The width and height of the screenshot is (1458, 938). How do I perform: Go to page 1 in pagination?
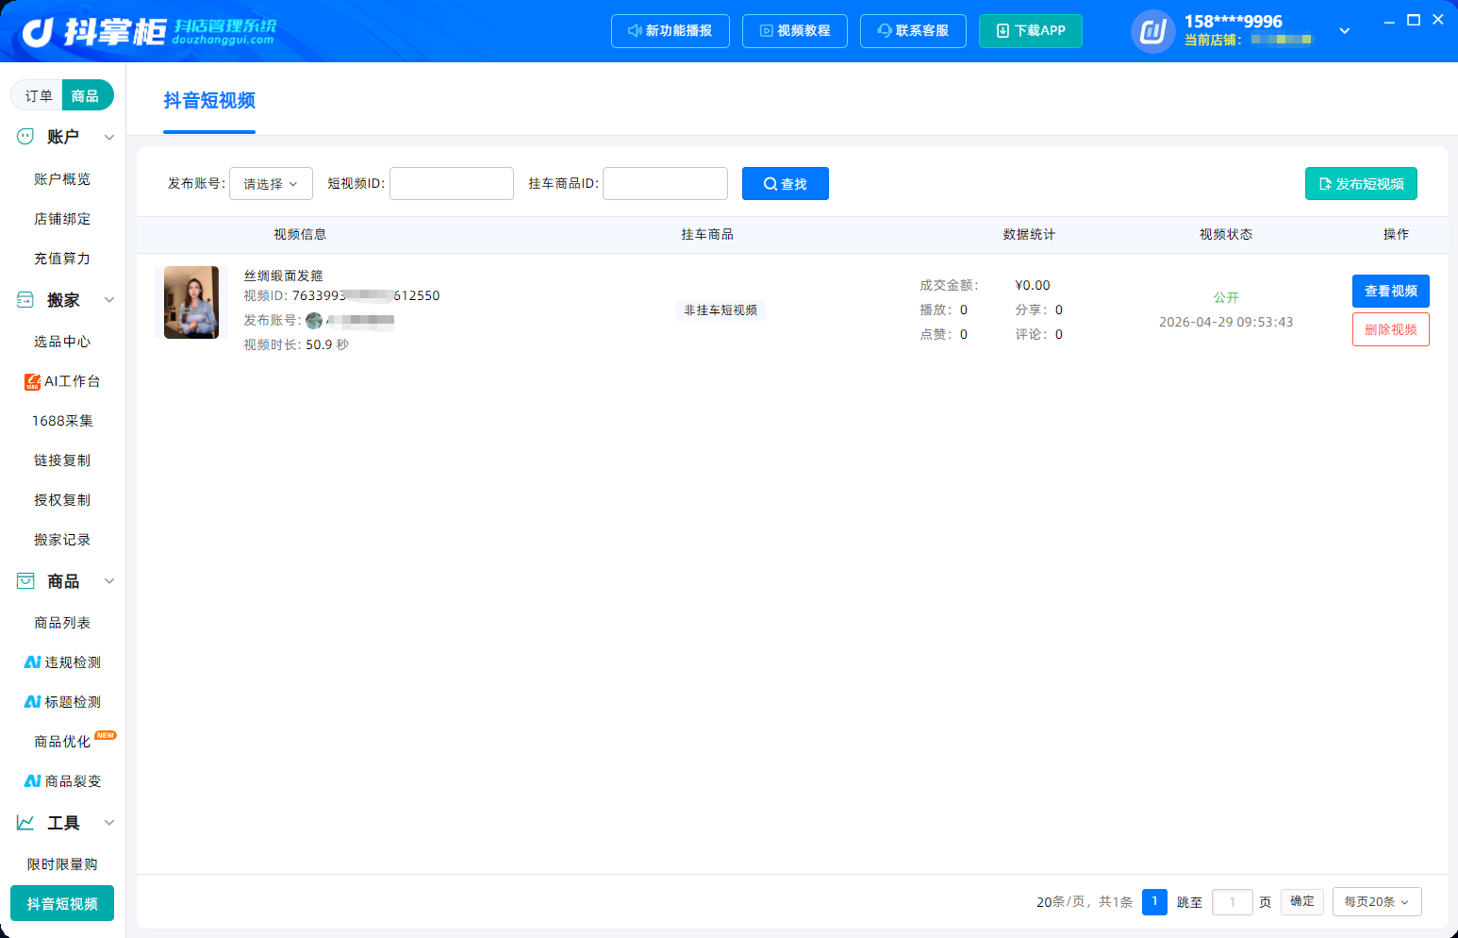point(1154,902)
